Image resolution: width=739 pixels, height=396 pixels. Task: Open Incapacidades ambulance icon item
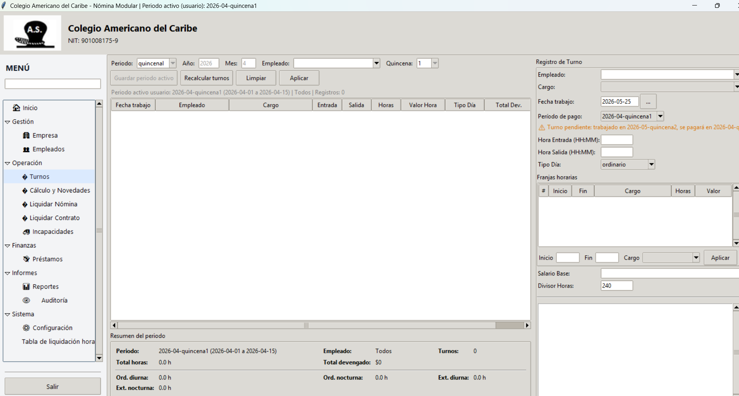pos(26,232)
